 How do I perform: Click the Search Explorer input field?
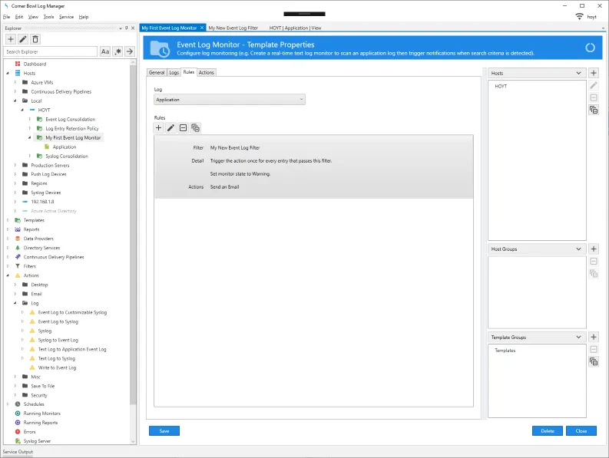click(x=51, y=51)
